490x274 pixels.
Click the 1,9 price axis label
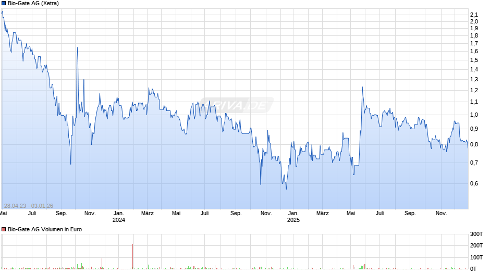tap(474, 29)
